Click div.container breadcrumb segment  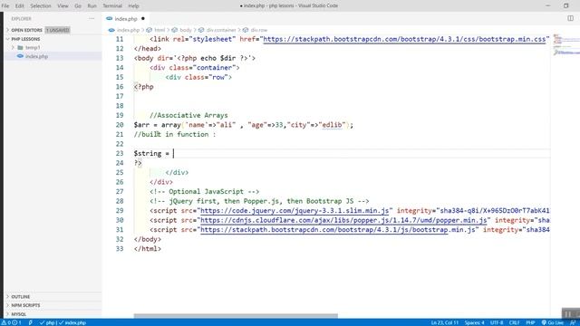(221, 30)
